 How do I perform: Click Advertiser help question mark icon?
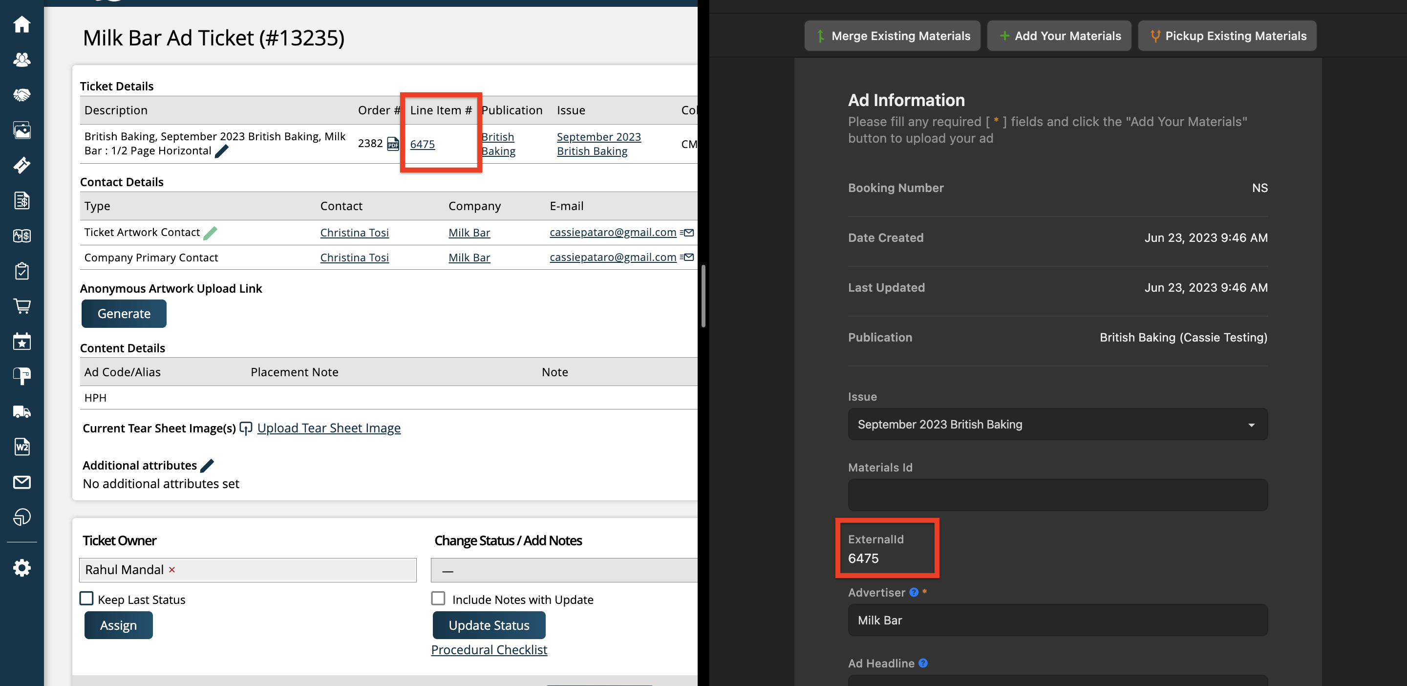pos(914,592)
